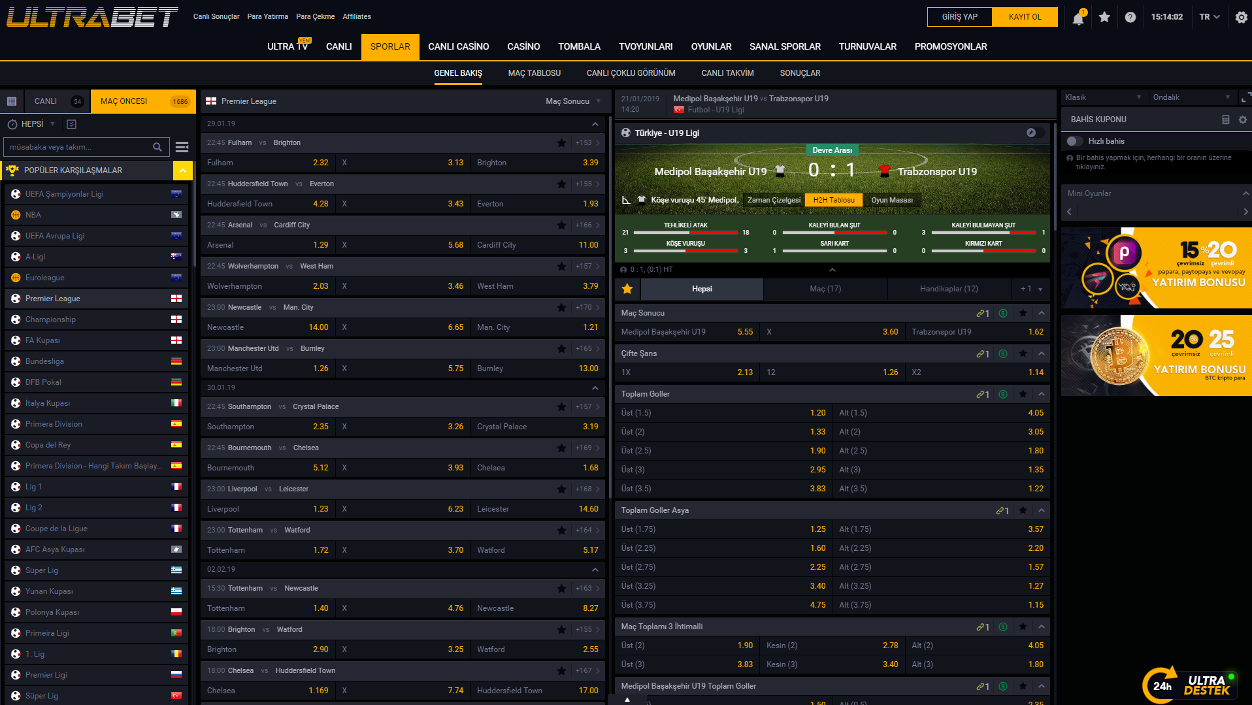The width and height of the screenshot is (1252, 705).
Task: Favorite the Çifte Şans market
Action: tap(1023, 353)
